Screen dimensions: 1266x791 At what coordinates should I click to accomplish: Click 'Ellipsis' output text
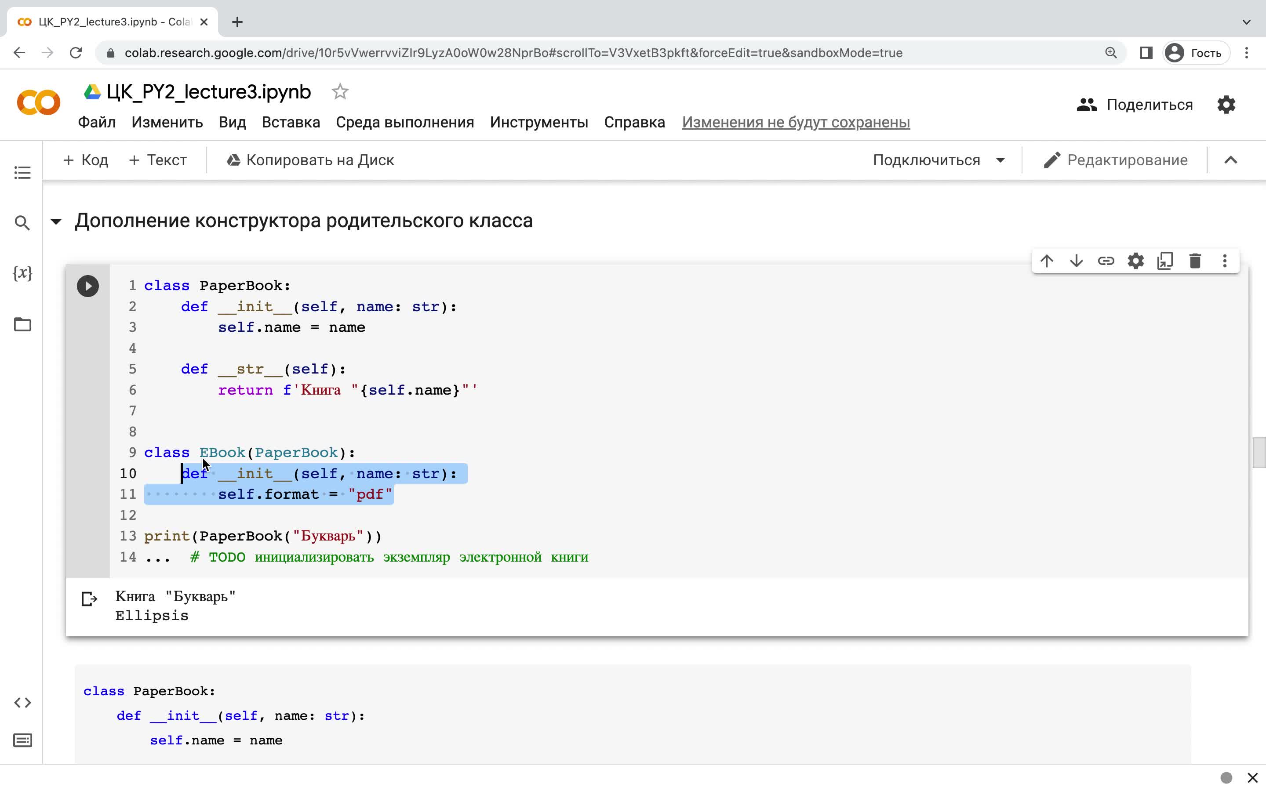[152, 616]
